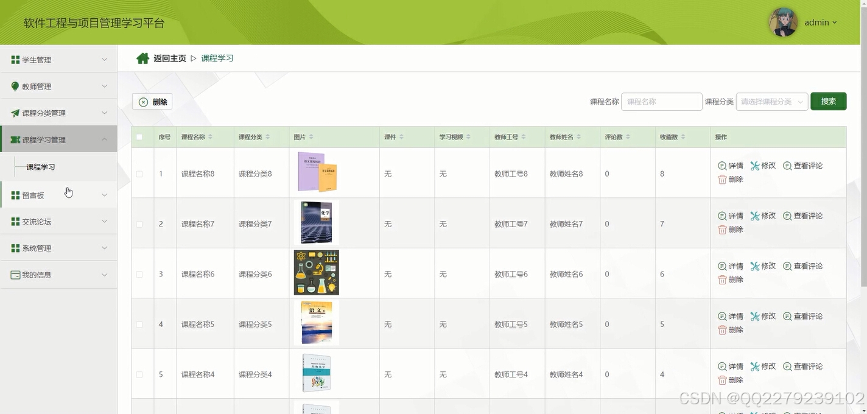Select the checkbox on 课程名称6 row
The width and height of the screenshot is (867, 414).
[139, 273]
